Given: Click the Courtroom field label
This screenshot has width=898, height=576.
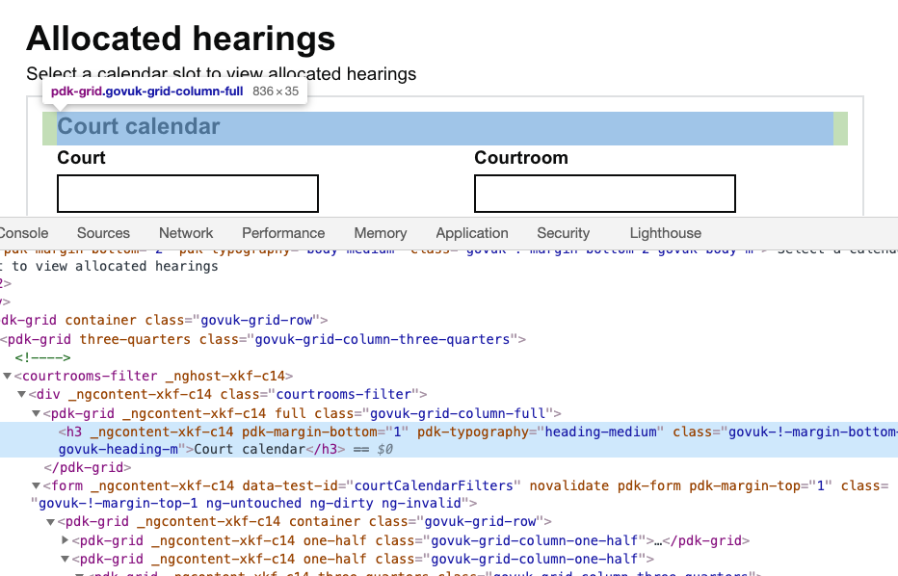Looking at the screenshot, I should tap(521, 157).
